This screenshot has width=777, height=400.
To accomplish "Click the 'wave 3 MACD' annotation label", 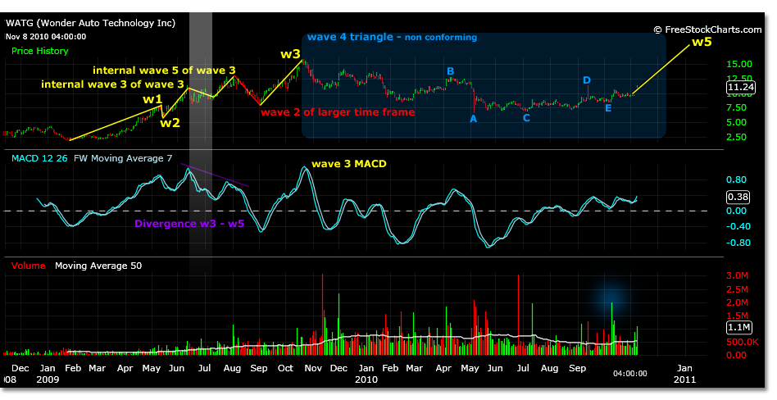I will pos(348,164).
